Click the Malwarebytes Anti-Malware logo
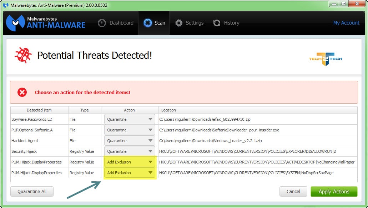Screen dimensions: 368x208 point(46,23)
